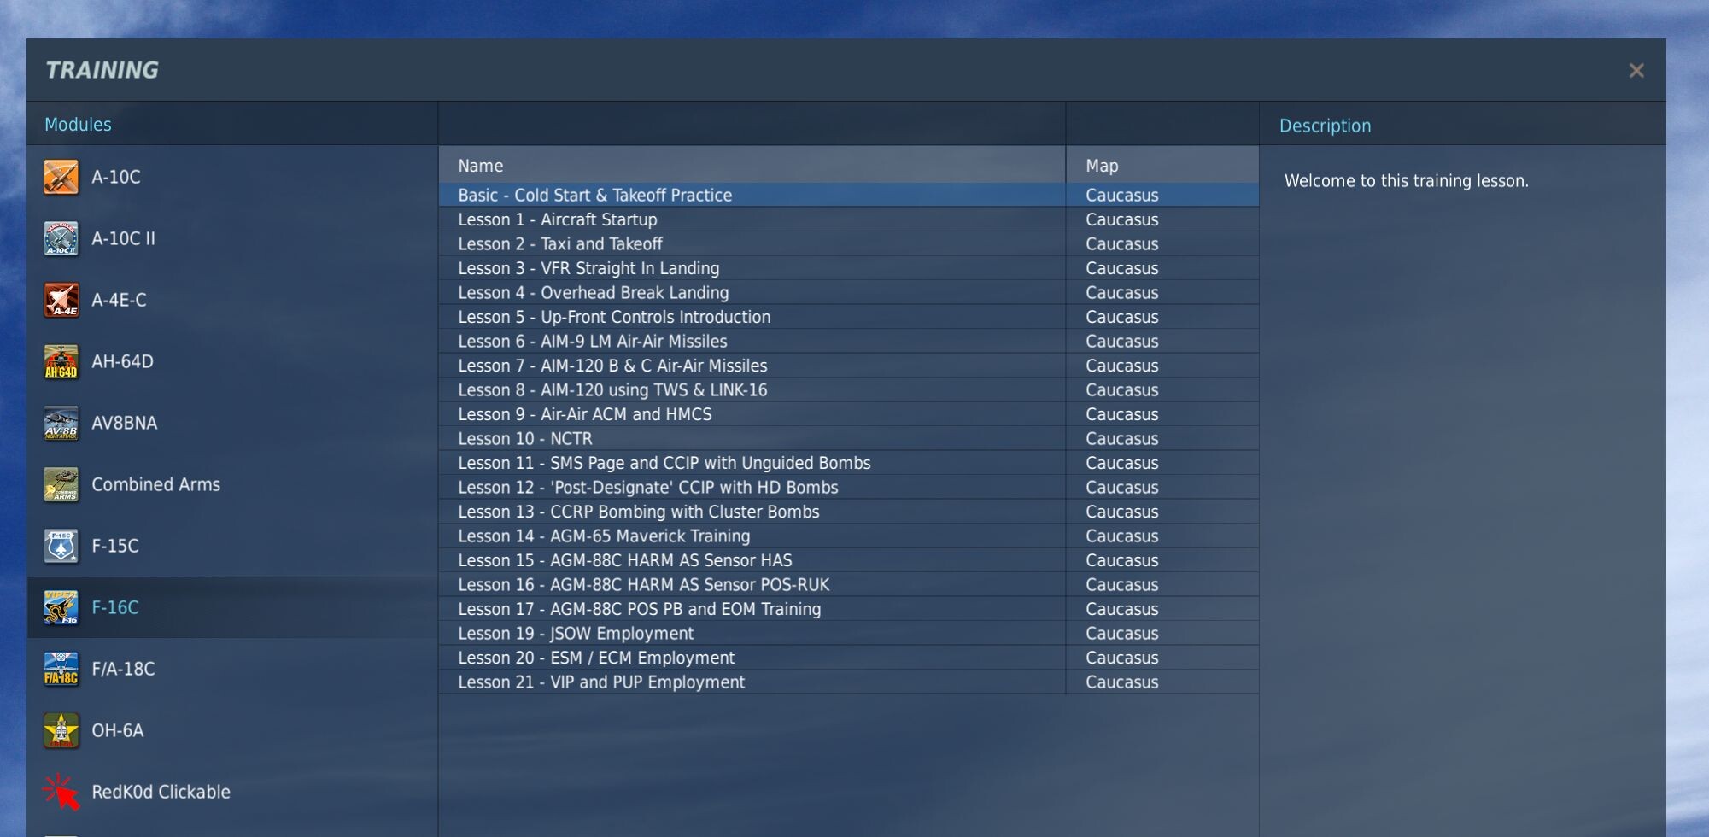Click the AH-64D helicopter module icon

61,361
